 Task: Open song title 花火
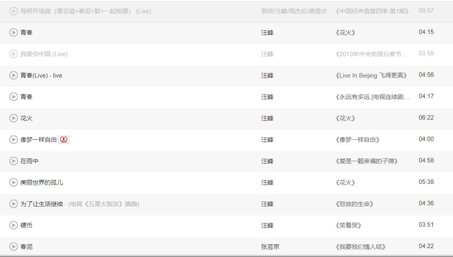26,118
